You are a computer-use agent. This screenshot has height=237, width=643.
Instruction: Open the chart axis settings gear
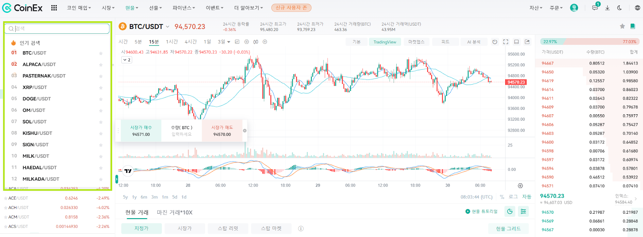(520, 186)
